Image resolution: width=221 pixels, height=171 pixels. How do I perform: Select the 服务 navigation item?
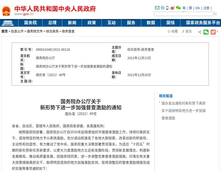pyautogui.click(x=131, y=23)
